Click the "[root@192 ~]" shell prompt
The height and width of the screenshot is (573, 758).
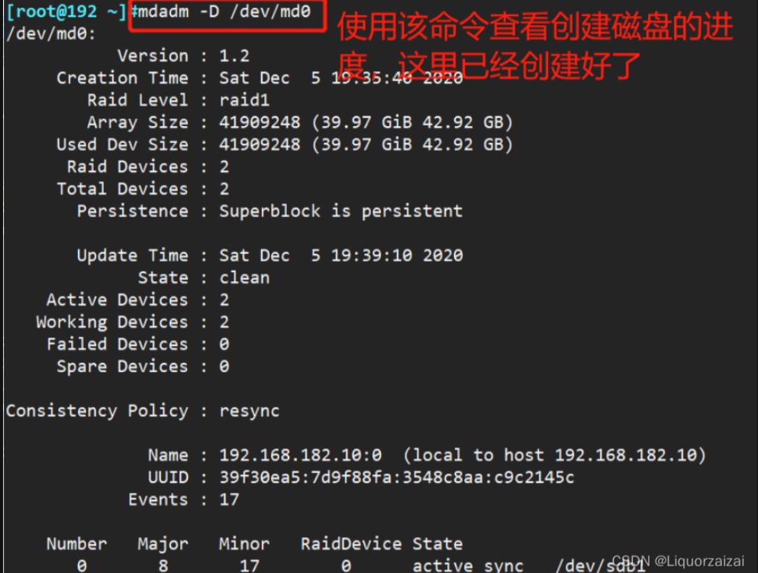[x=66, y=11]
